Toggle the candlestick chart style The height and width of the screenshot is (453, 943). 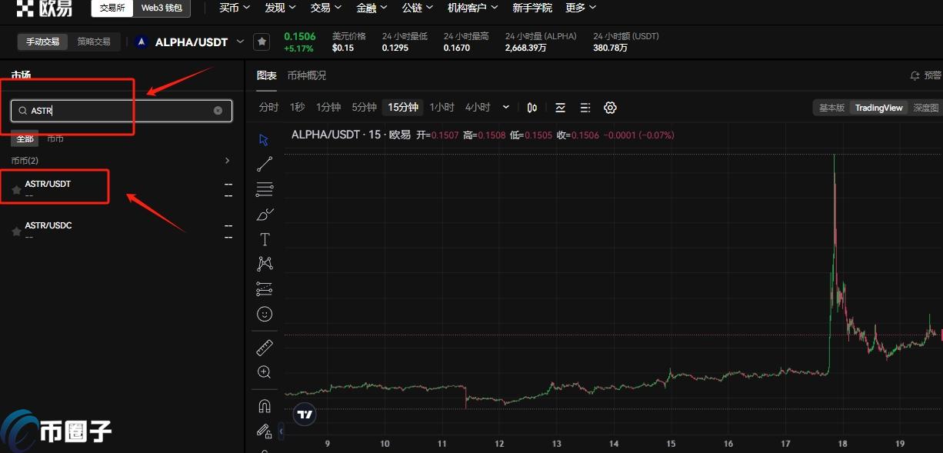pos(532,107)
